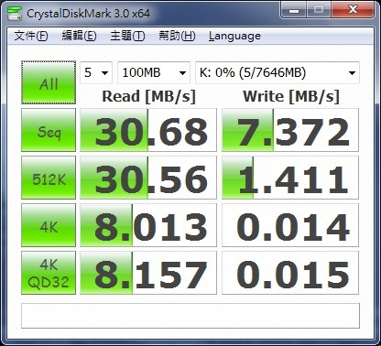Screen dimensions: 381x346
Task: Start the 4K QD32 benchmark
Action: click(x=49, y=273)
